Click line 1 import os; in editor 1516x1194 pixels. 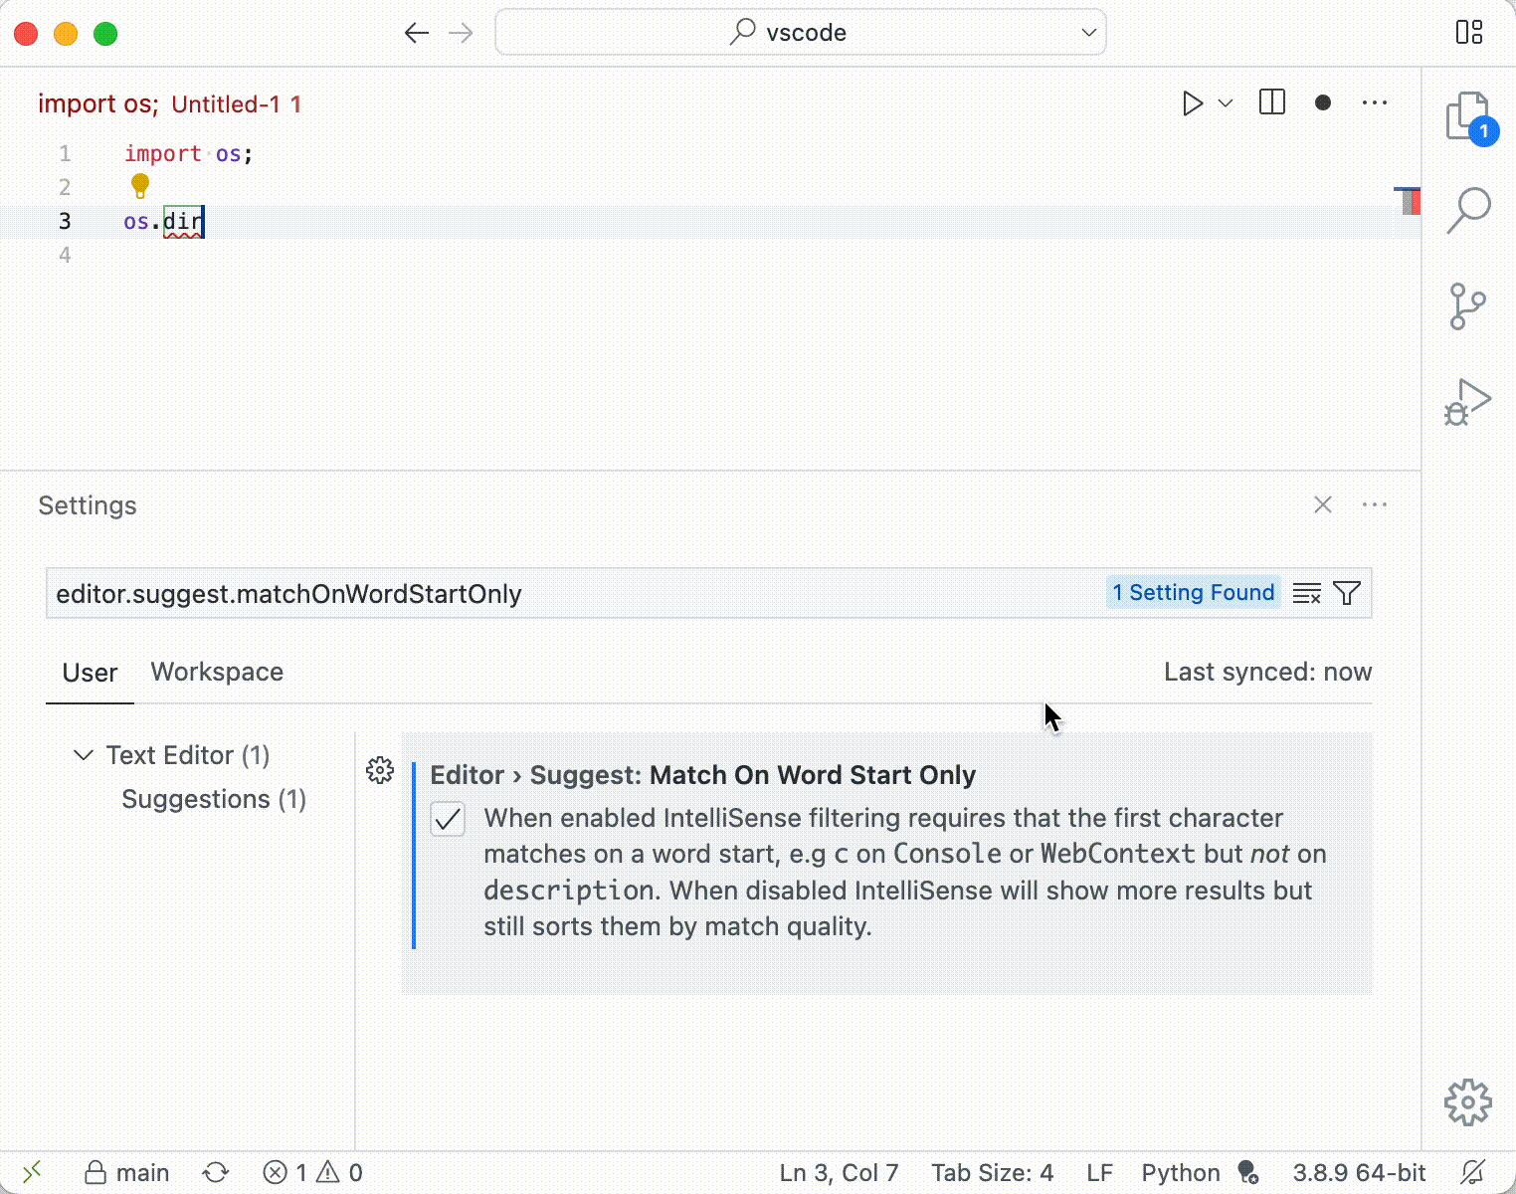(x=189, y=153)
